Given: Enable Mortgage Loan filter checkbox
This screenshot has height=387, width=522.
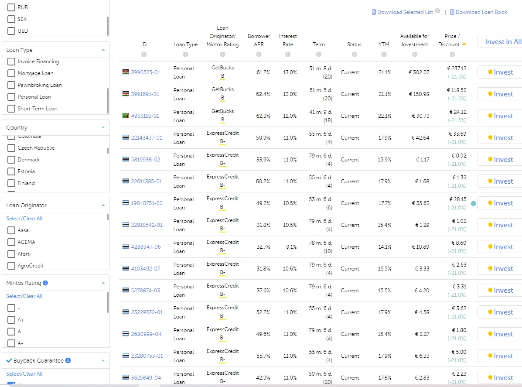Looking at the screenshot, I should coord(11,73).
